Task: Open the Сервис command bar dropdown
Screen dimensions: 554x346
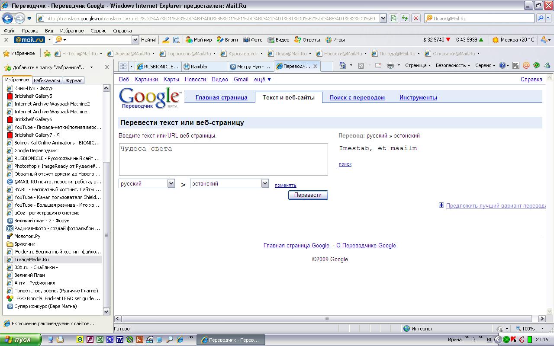Action: 485,65
